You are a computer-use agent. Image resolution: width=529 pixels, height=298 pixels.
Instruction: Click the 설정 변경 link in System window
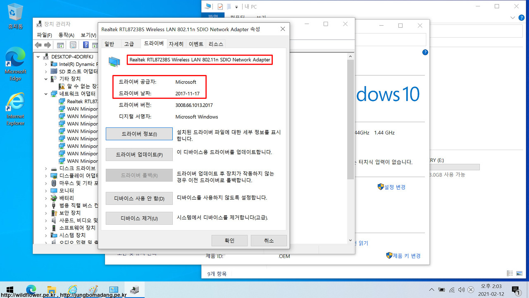pos(395,187)
